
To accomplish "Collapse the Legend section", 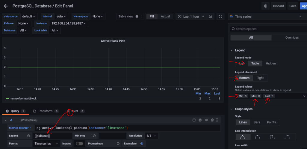I will (x=232, y=50).
